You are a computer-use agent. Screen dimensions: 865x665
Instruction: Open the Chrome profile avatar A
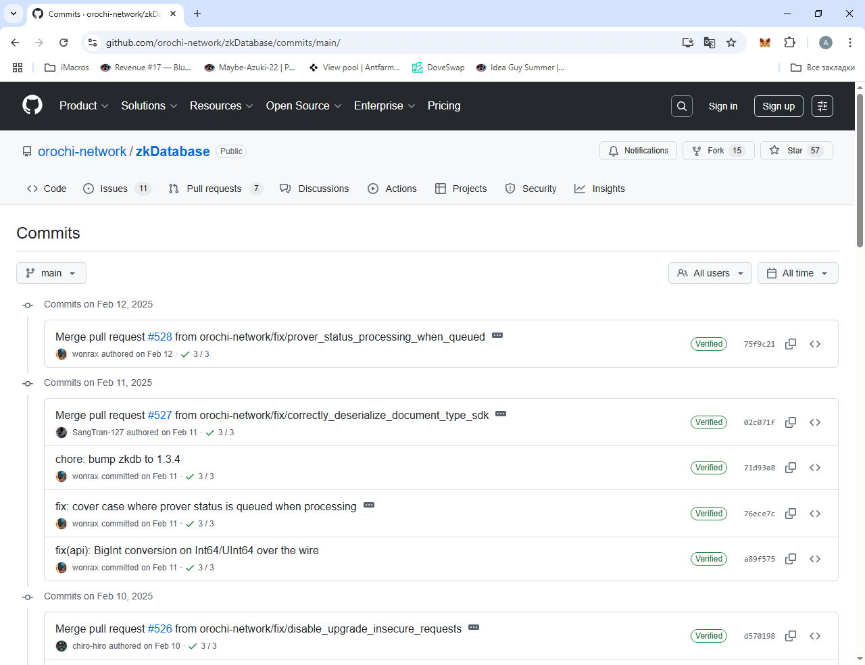826,43
